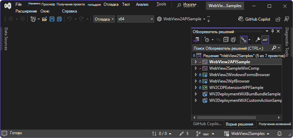The image size is (293, 138).
Task: Open the Data Sources side tab
Action: click(x=6, y=39)
